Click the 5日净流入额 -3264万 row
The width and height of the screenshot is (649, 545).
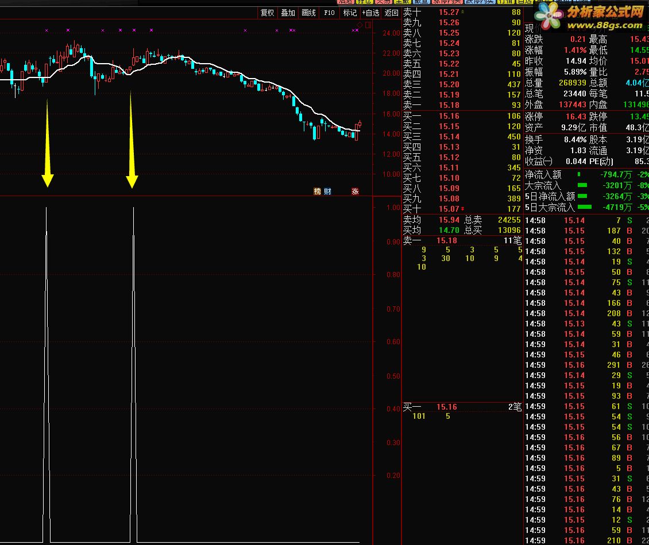tap(586, 196)
